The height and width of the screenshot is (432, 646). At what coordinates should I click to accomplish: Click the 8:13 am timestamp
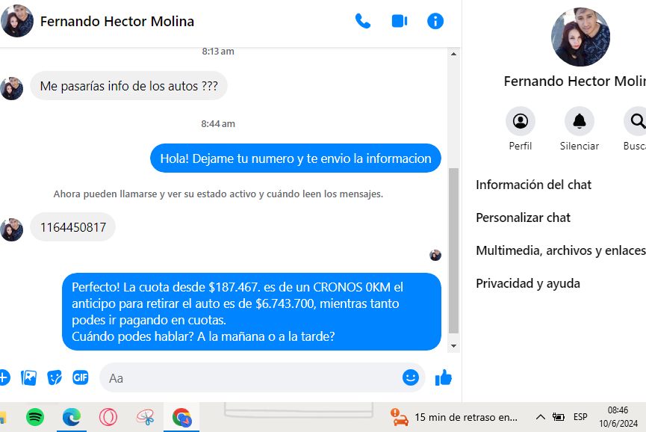pyautogui.click(x=218, y=52)
